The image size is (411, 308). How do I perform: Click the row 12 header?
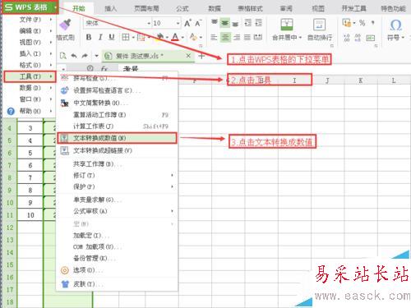(10, 228)
